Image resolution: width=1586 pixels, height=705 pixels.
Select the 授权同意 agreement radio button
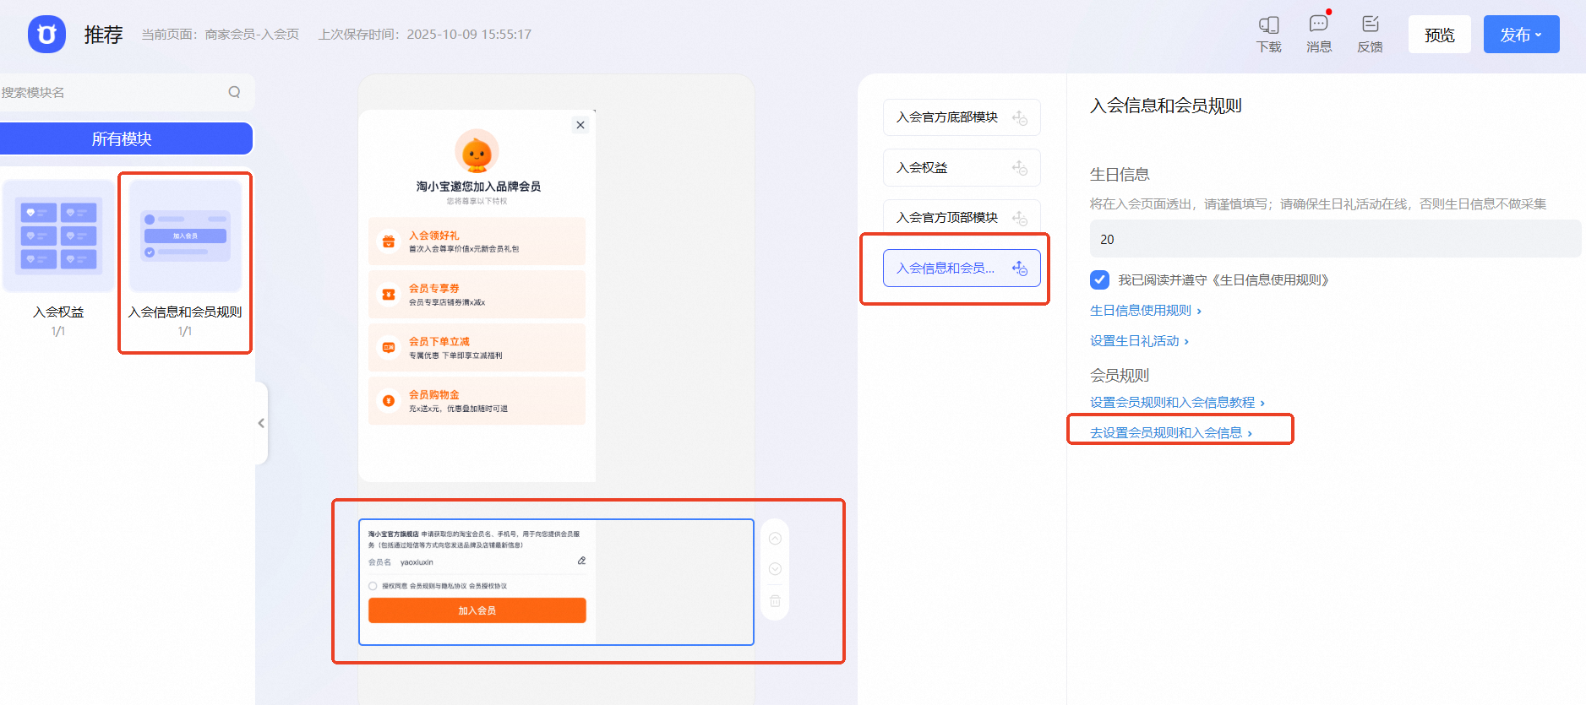point(373,586)
